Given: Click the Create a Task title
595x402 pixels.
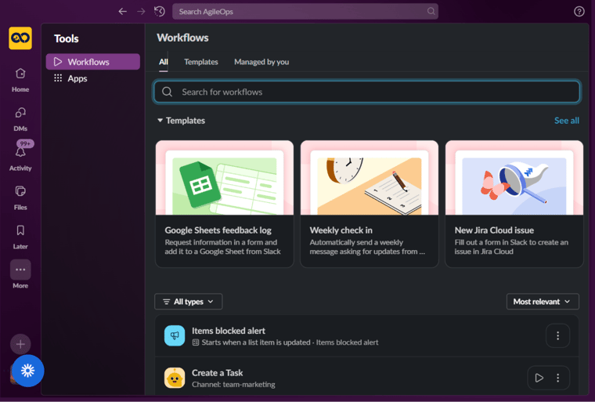Looking at the screenshot, I should (x=218, y=373).
